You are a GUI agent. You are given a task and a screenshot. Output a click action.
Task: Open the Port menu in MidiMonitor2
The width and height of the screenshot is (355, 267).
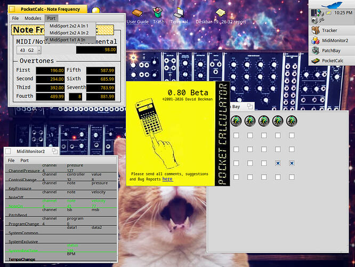click(25, 160)
